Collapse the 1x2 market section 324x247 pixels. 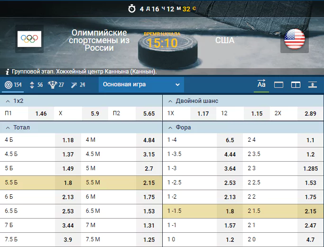pyautogui.click(x=8, y=101)
